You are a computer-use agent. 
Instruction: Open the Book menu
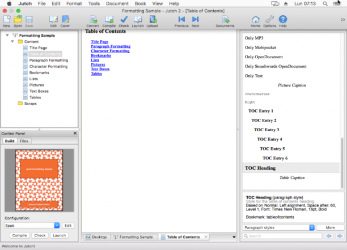point(140,3)
